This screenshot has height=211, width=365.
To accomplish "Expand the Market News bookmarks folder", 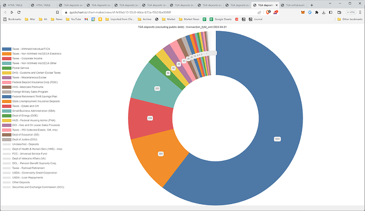I will pyautogui.click(x=189, y=20).
